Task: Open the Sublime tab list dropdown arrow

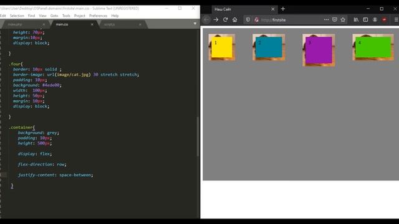Action: pos(195,24)
